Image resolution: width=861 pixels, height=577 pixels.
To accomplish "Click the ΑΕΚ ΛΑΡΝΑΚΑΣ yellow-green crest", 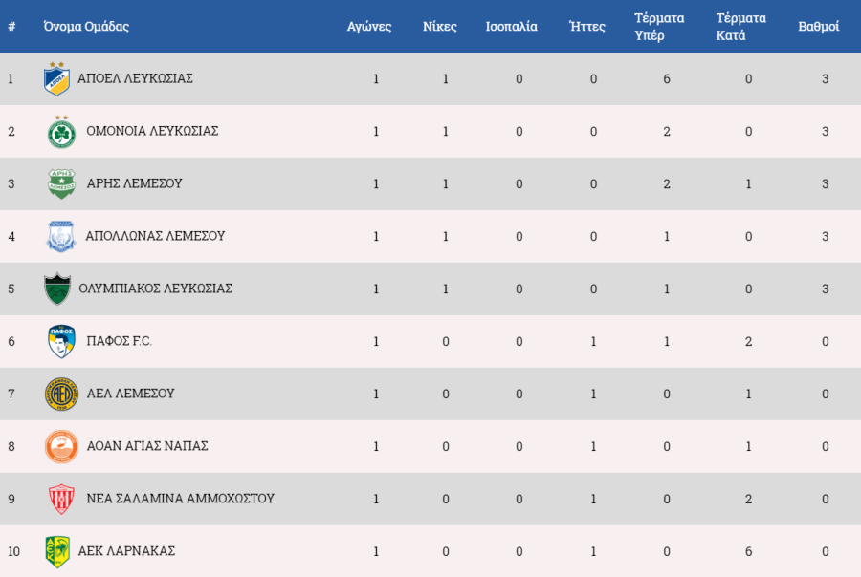I will (x=57, y=552).
